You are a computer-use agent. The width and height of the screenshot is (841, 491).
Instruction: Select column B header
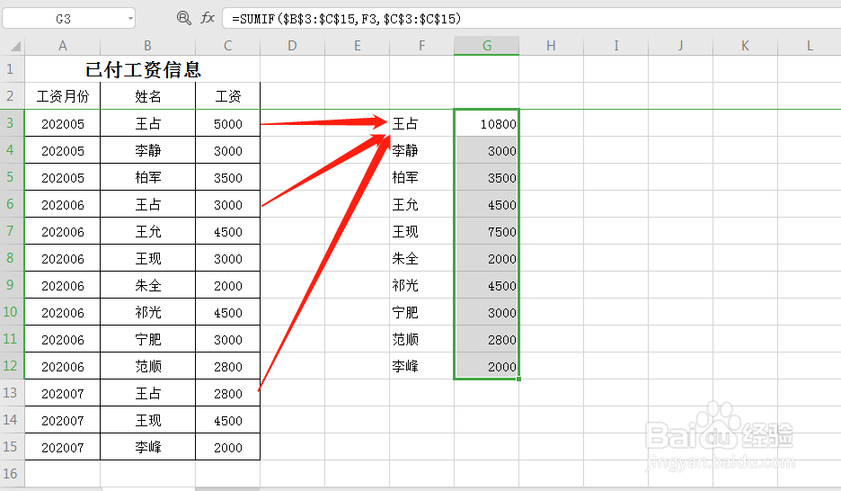click(x=148, y=46)
